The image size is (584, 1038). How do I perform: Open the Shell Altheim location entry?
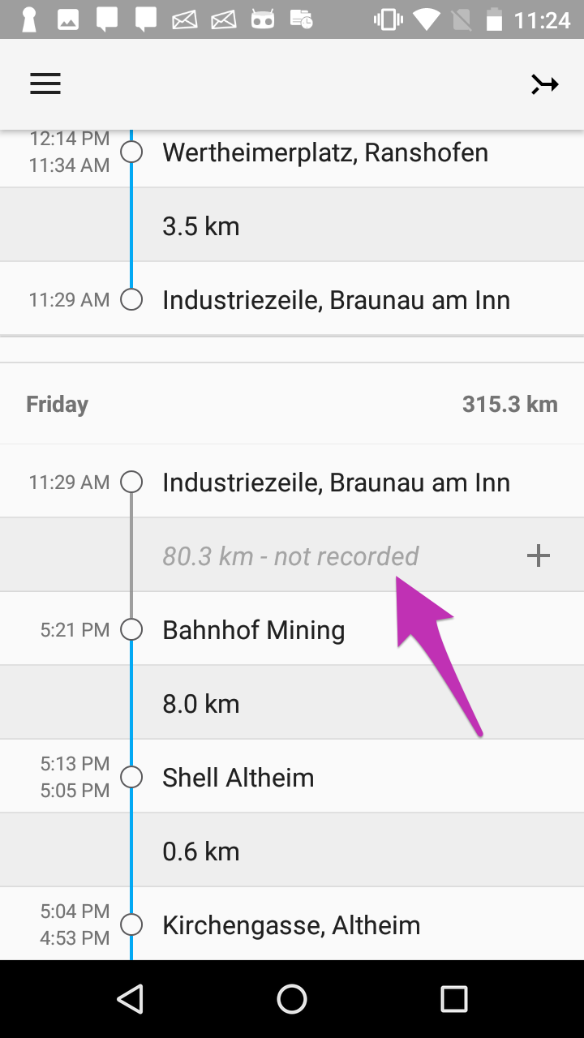tap(238, 777)
